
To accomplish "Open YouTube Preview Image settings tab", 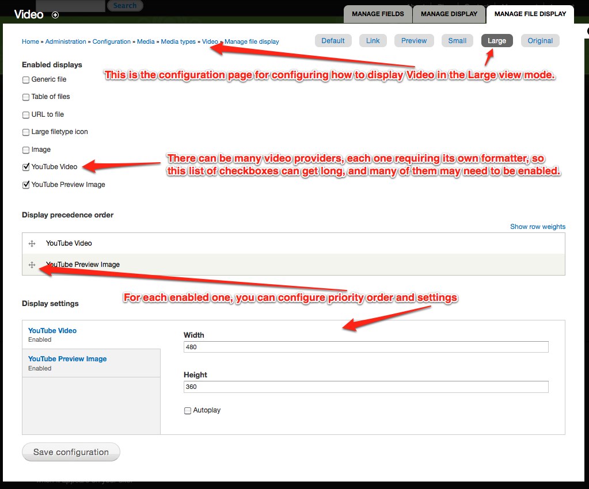I will tap(67, 359).
